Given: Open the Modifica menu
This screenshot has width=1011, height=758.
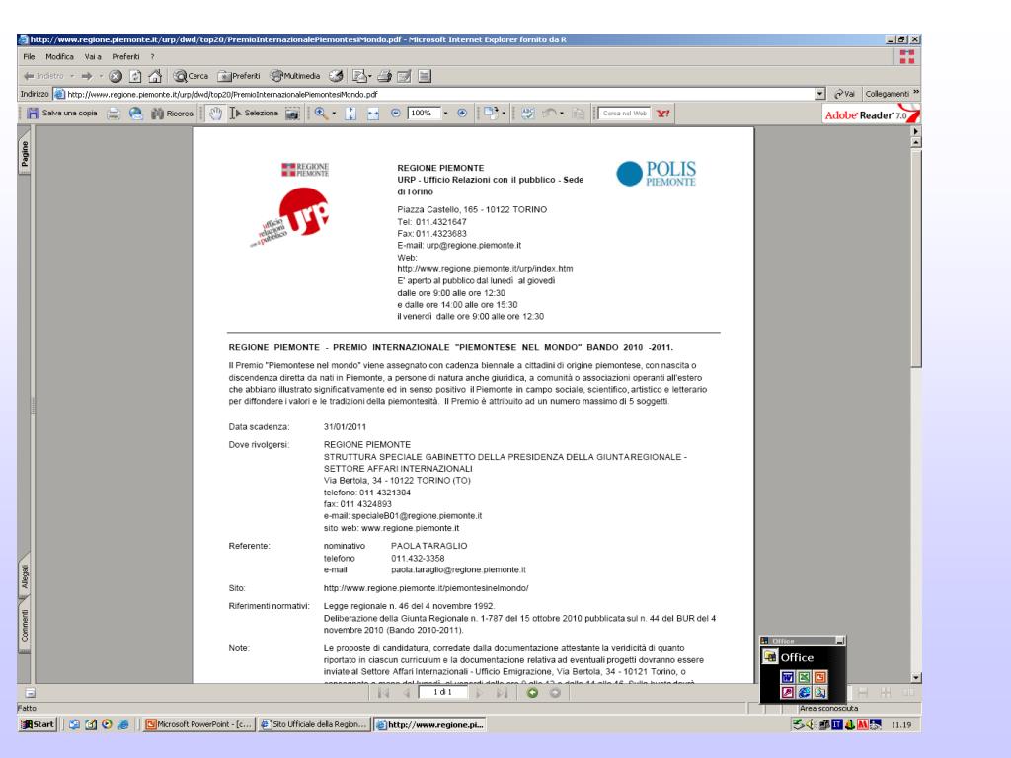Looking at the screenshot, I should (59, 56).
